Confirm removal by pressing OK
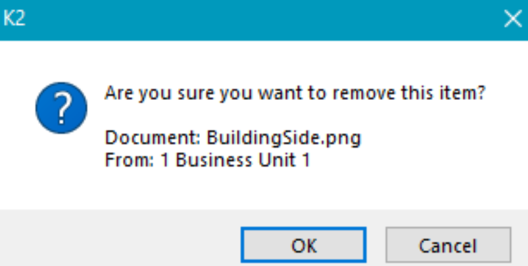The image size is (528, 266). pos(303,245)
